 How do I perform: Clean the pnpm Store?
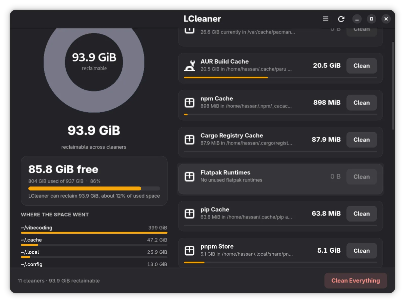tap(361, 251)
